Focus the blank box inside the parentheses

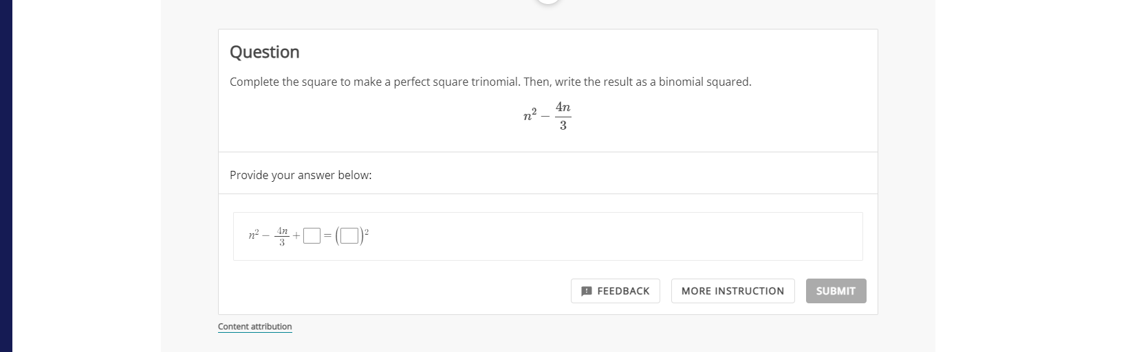pos(349,236)
